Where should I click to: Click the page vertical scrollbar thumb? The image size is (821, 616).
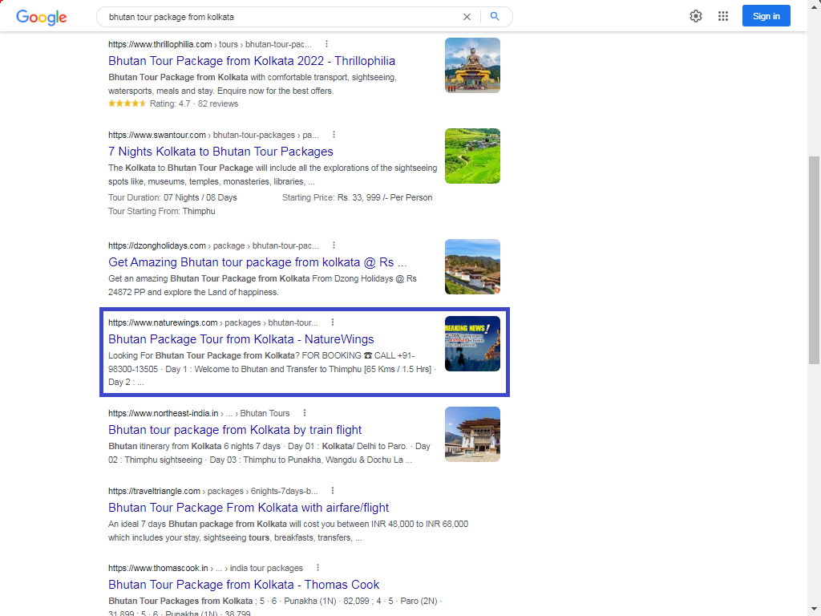[814, 260]
